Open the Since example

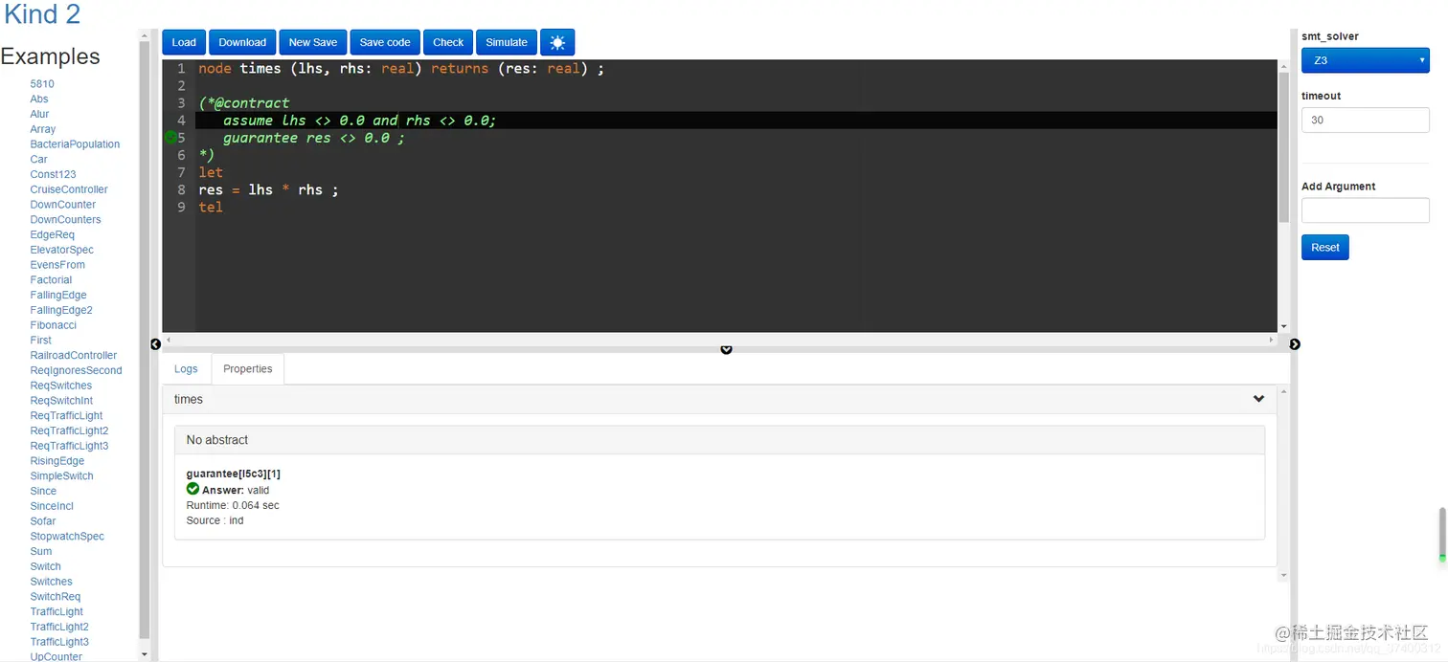coord(43,492)
